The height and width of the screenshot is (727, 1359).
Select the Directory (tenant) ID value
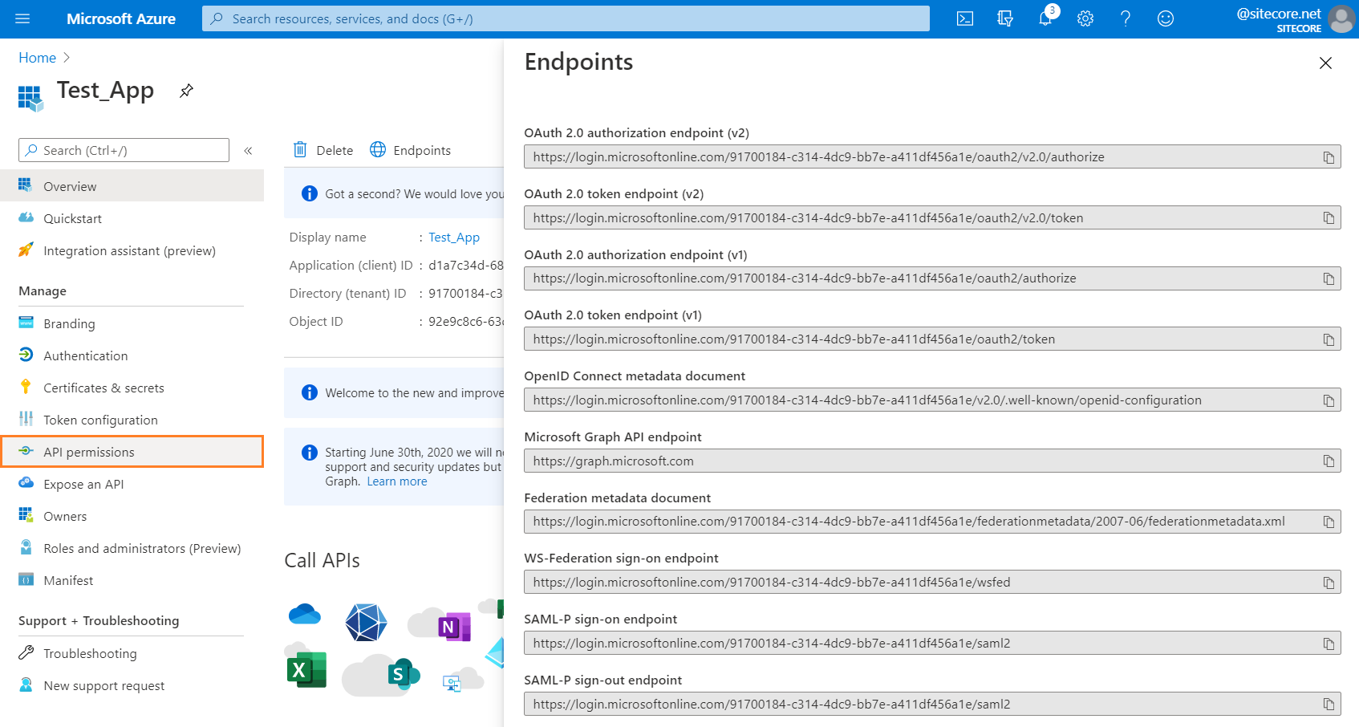pyautogui.click(x=465, y=294)
